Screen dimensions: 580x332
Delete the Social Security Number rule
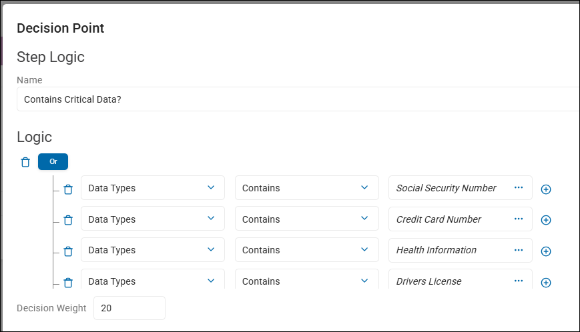[x=67, y=189]
